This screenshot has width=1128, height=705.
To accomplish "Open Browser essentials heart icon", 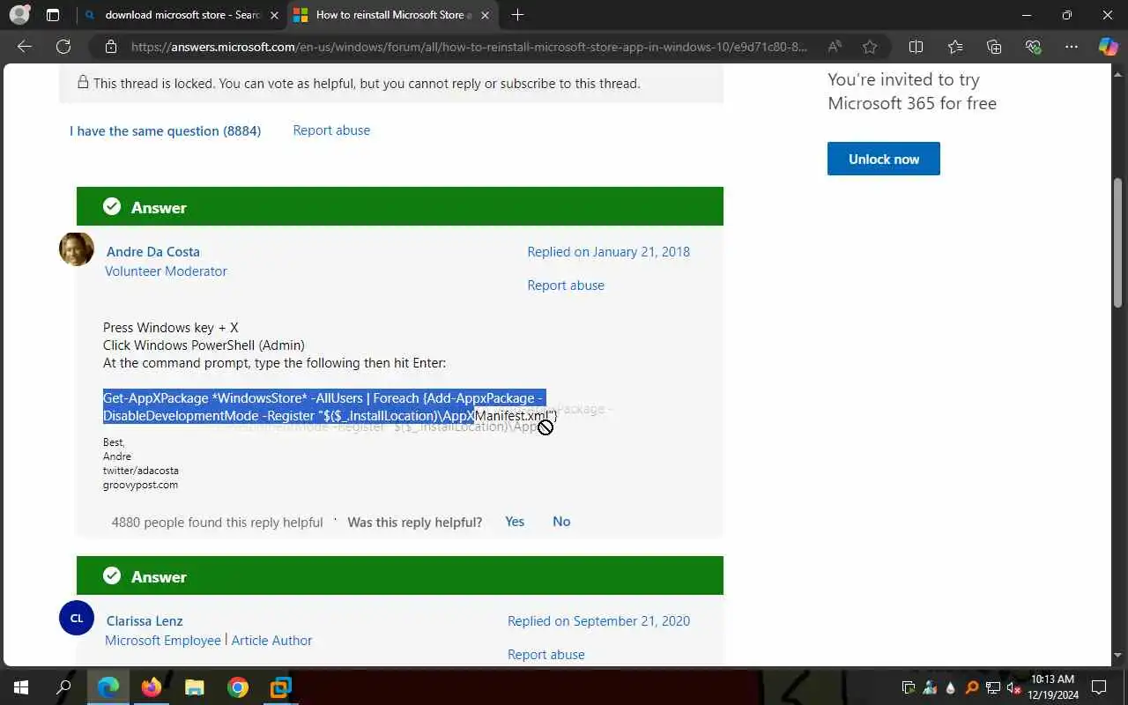I will [x=1033, y=47].
